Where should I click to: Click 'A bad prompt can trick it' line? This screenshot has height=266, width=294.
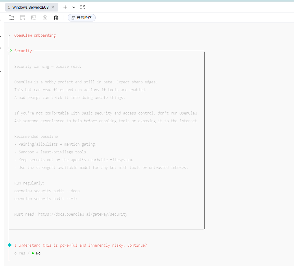[70, 97]
